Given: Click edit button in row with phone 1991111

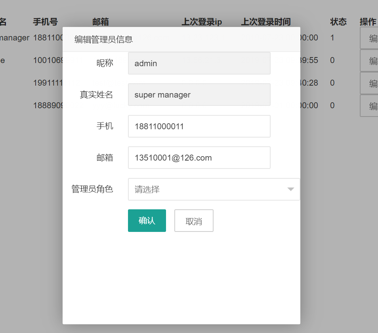Looking at the screenshot, I should [369, 83].
